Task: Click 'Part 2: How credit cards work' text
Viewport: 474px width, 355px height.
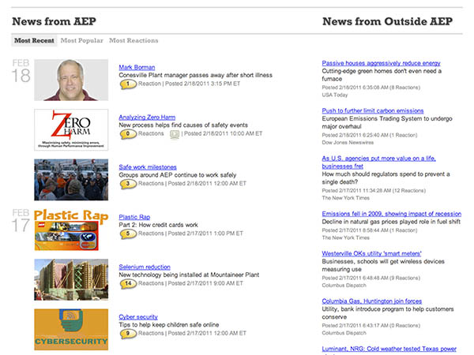Action: coord(159,225)
